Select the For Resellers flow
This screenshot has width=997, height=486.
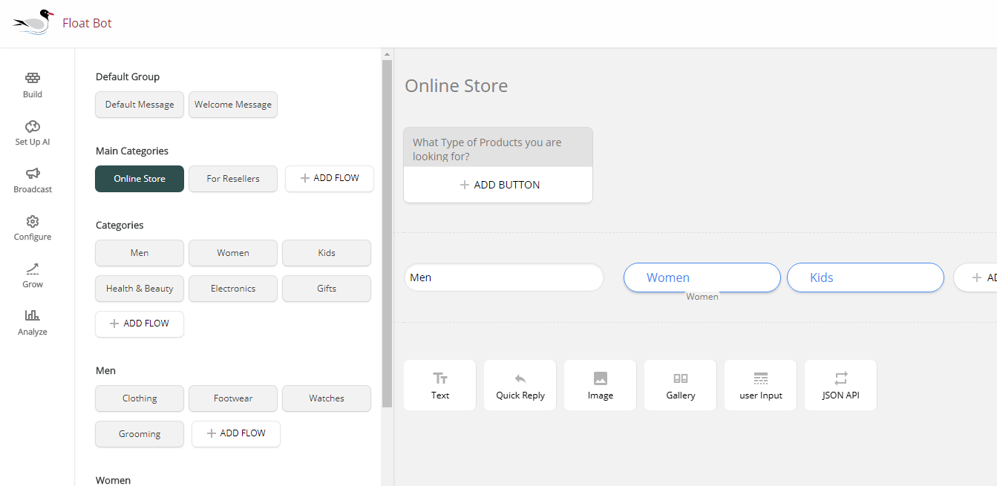click(233, 179)
